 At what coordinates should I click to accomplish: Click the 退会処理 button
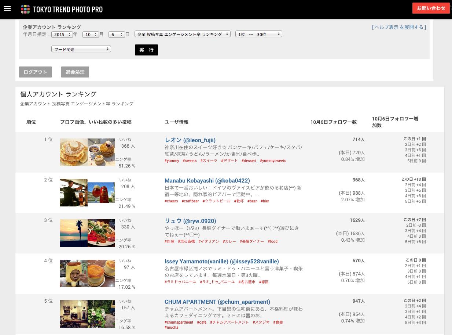pos(75,72)
